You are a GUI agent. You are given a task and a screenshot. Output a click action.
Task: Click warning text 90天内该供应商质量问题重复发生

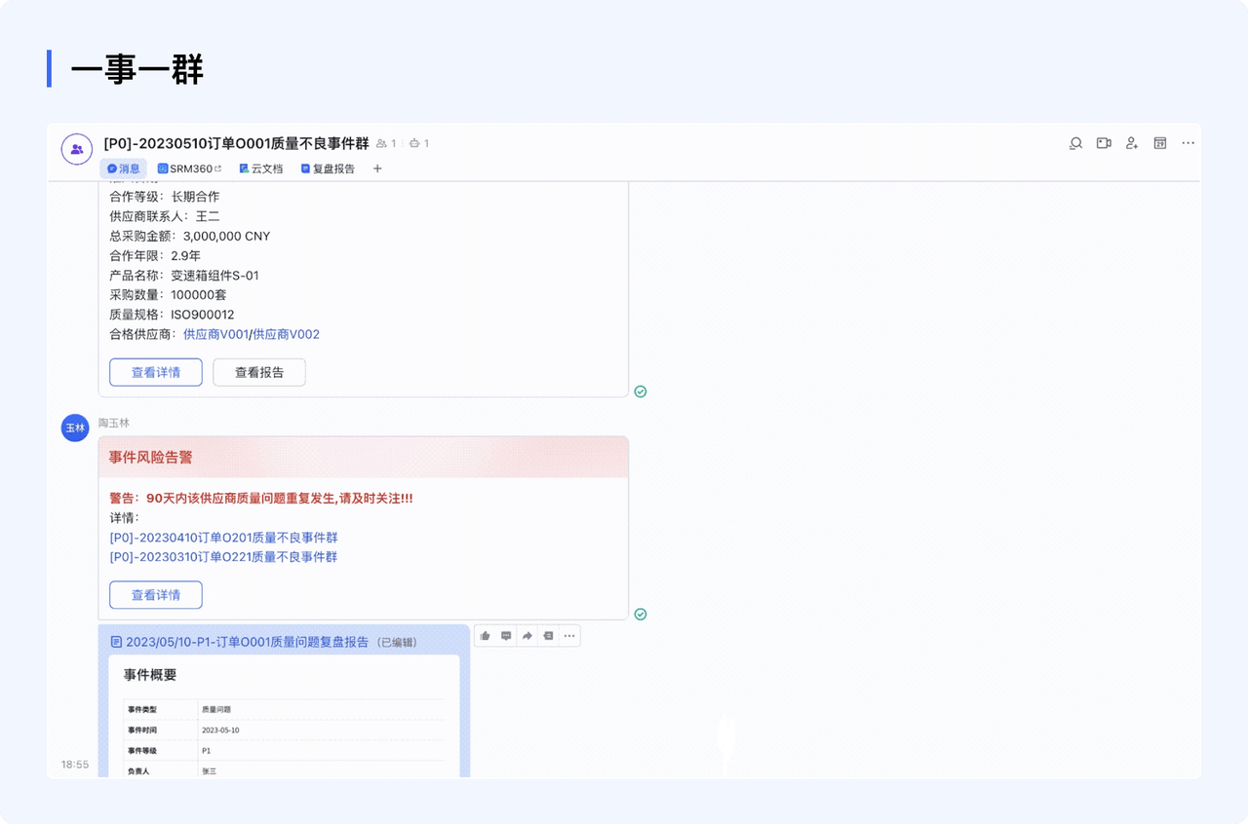pyautogui.click(x=241, y=498)
